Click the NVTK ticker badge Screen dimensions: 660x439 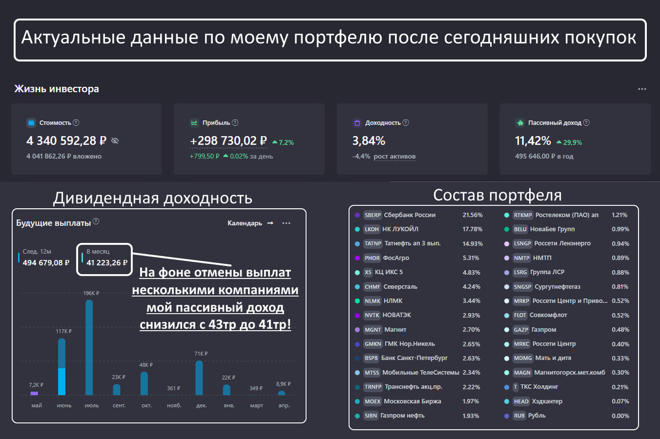(x=372, y=315)
